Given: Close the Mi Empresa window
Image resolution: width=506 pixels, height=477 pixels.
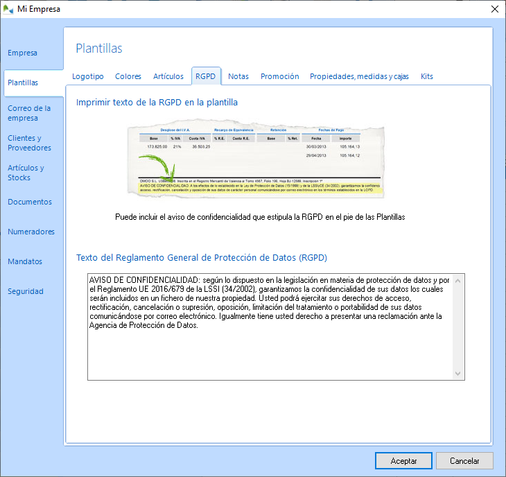Looking at the screenshot, I should coord(494,9).
